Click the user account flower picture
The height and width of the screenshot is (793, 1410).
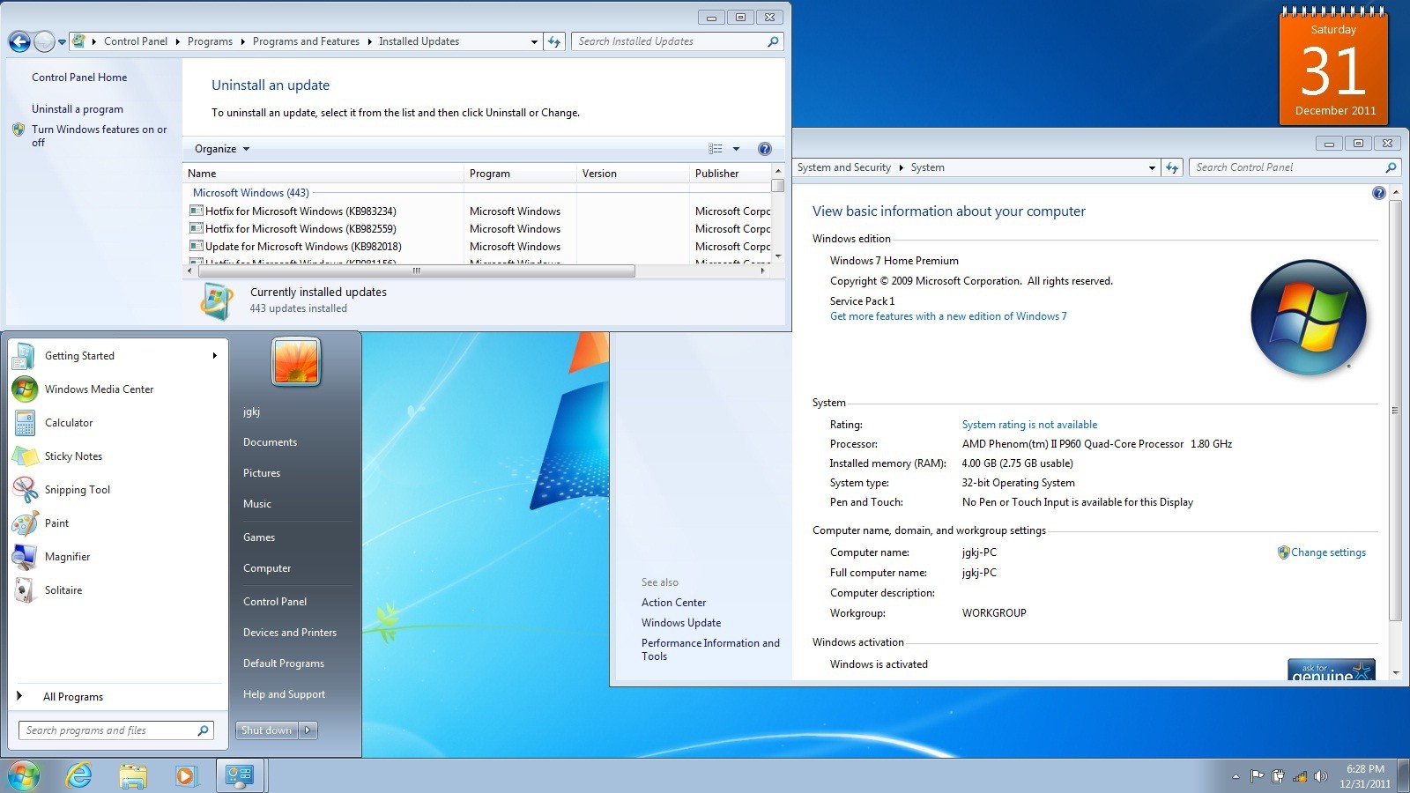click(x=296, y=361)
